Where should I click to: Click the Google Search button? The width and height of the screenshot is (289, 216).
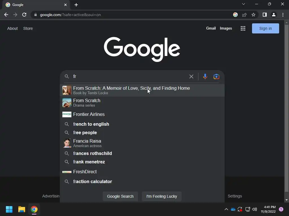(120, 196)
